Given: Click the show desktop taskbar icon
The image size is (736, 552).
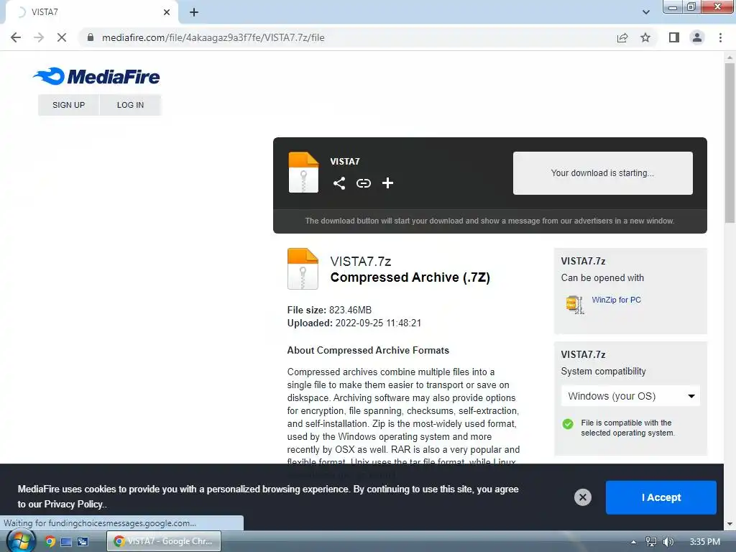Looking at the screenshot, I should coord(66,542).
